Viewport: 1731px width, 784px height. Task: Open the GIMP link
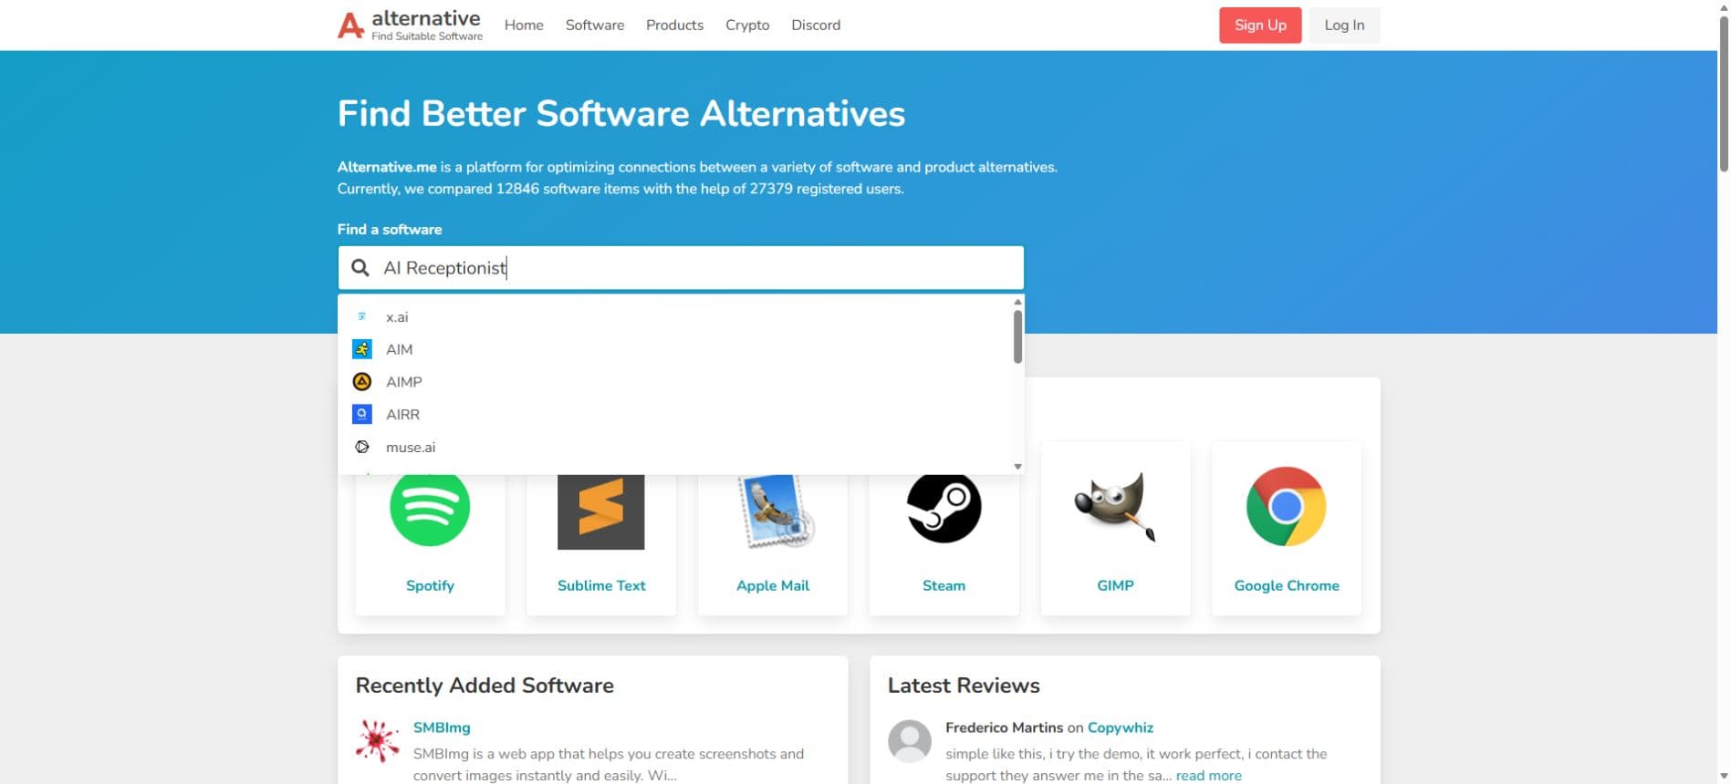(1115, 586)
